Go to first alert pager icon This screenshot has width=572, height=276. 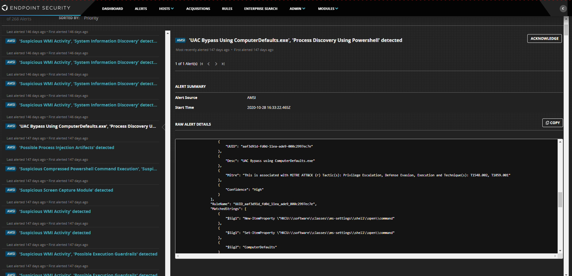(202, 64)
